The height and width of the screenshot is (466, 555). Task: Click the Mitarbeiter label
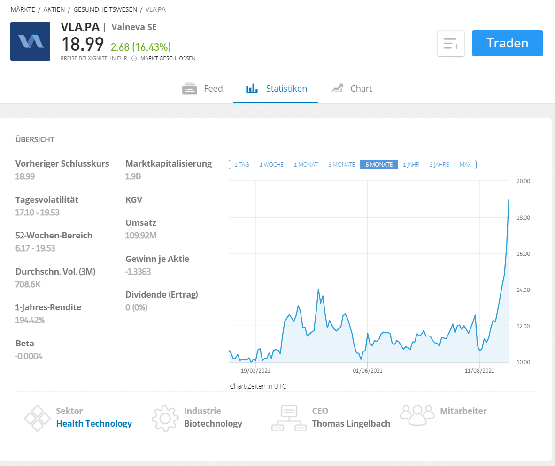[463, 411]
